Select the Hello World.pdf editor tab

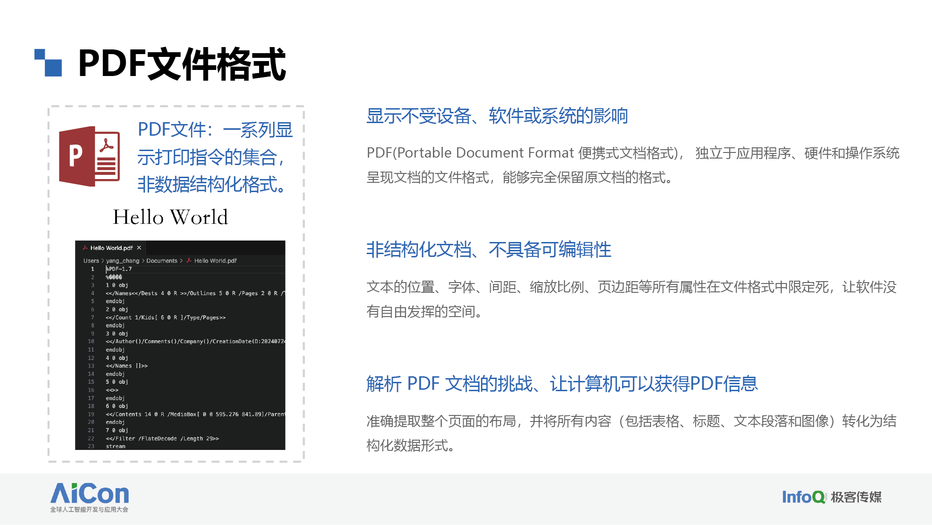[x=111, y=248]
